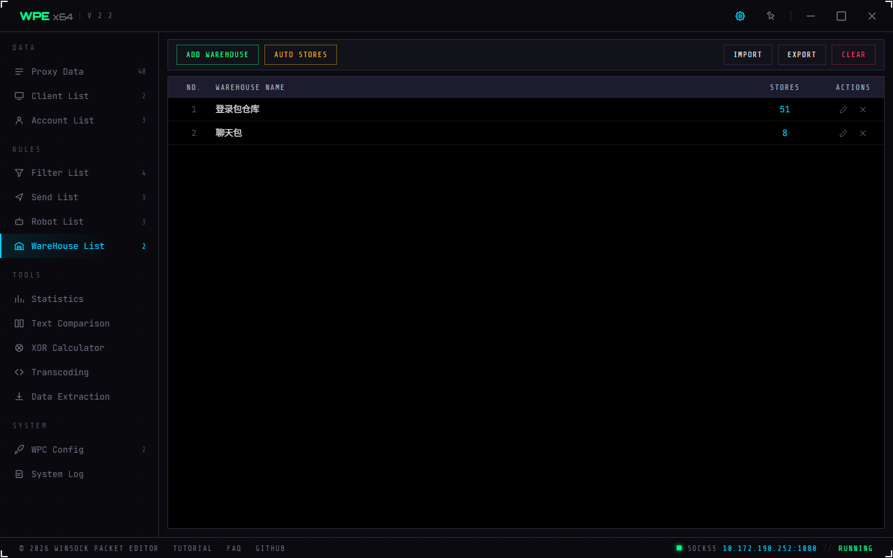
Task: Click the Transcoding code brackets icon
Action: pos(19,372)
